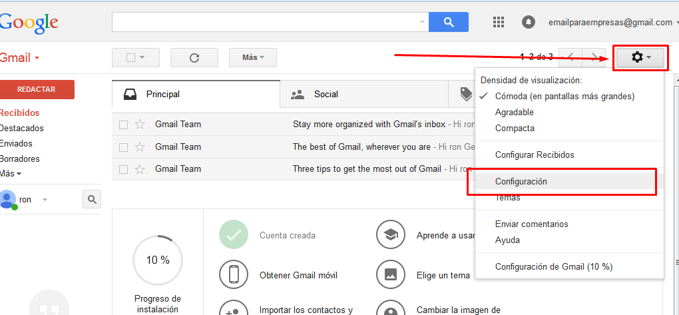Expand the Más sidebar labels list
The height and width of the screenshot is (315, 679).
11,173
